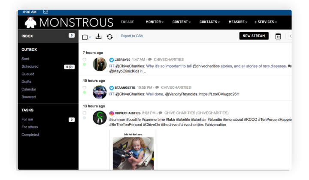Click speech bubble icon in JZERBY00 row
Viewport: 309px width, 180px height.
[150, 60]
